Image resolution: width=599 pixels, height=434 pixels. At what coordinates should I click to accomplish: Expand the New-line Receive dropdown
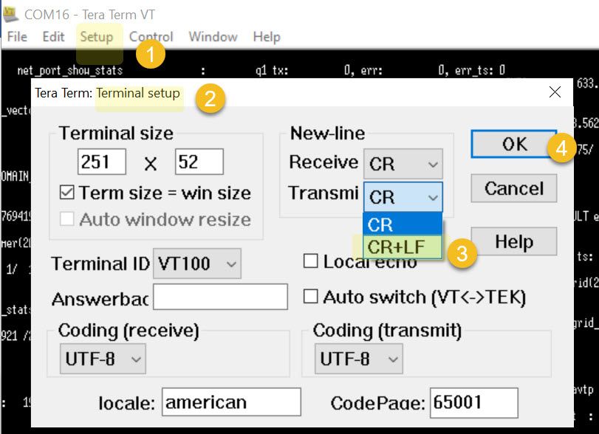[x=403, y=164]
